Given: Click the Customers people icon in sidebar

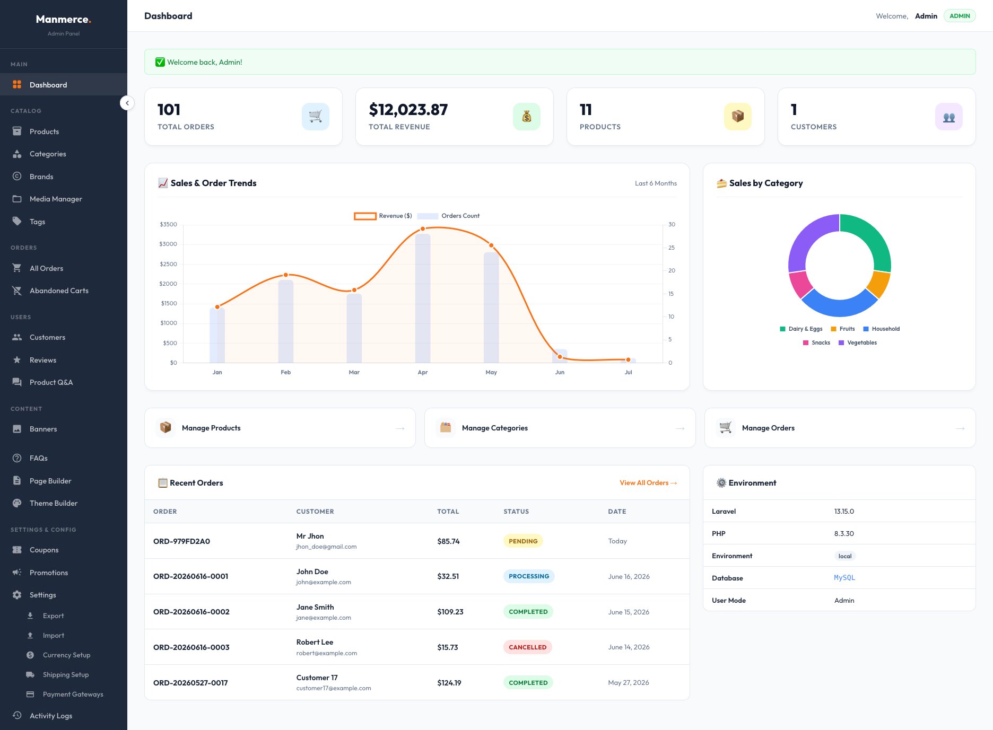Looking at the screenshot, I should point(17,337).
